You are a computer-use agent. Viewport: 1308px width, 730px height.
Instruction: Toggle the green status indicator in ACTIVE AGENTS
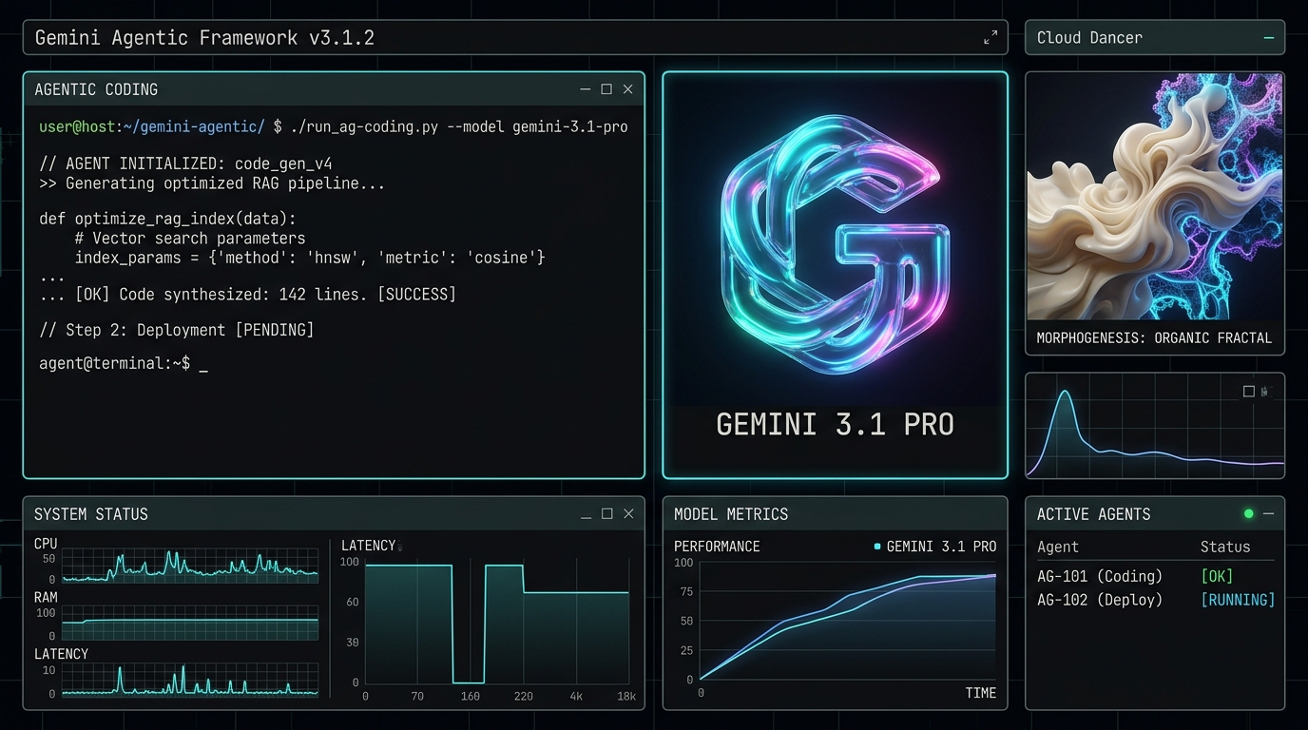(1248, 513)
